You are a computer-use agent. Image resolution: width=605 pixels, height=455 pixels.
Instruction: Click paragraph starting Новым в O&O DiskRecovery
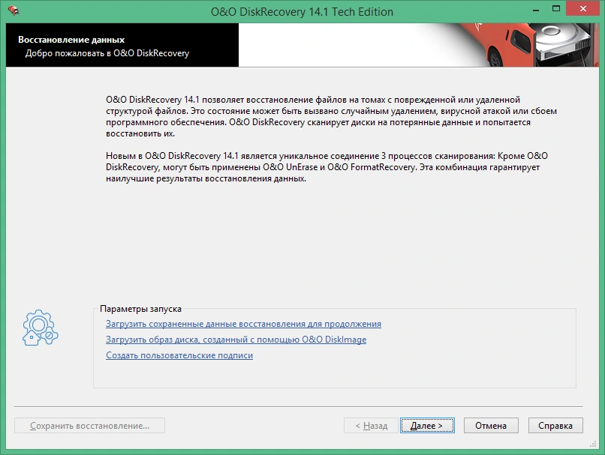click(327, 167)
